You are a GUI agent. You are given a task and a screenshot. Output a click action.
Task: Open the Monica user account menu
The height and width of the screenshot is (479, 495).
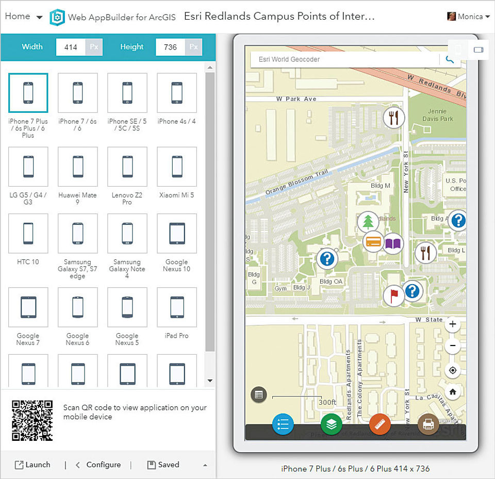(469, 16)
